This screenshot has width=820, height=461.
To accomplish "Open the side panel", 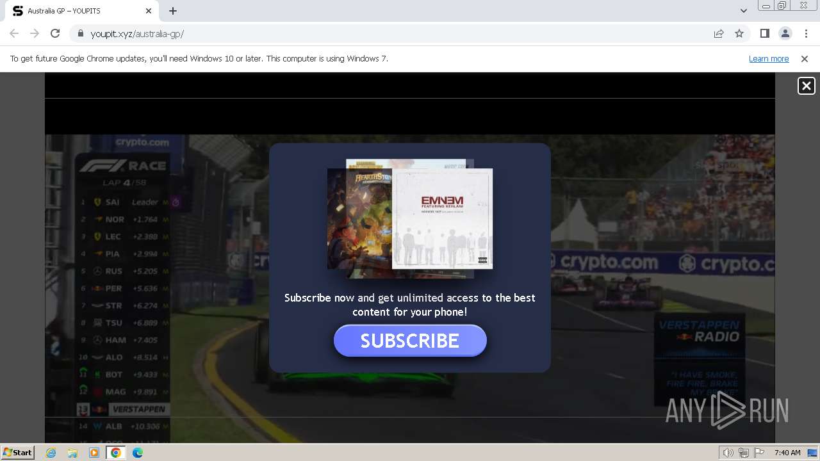I will point(764,33).
